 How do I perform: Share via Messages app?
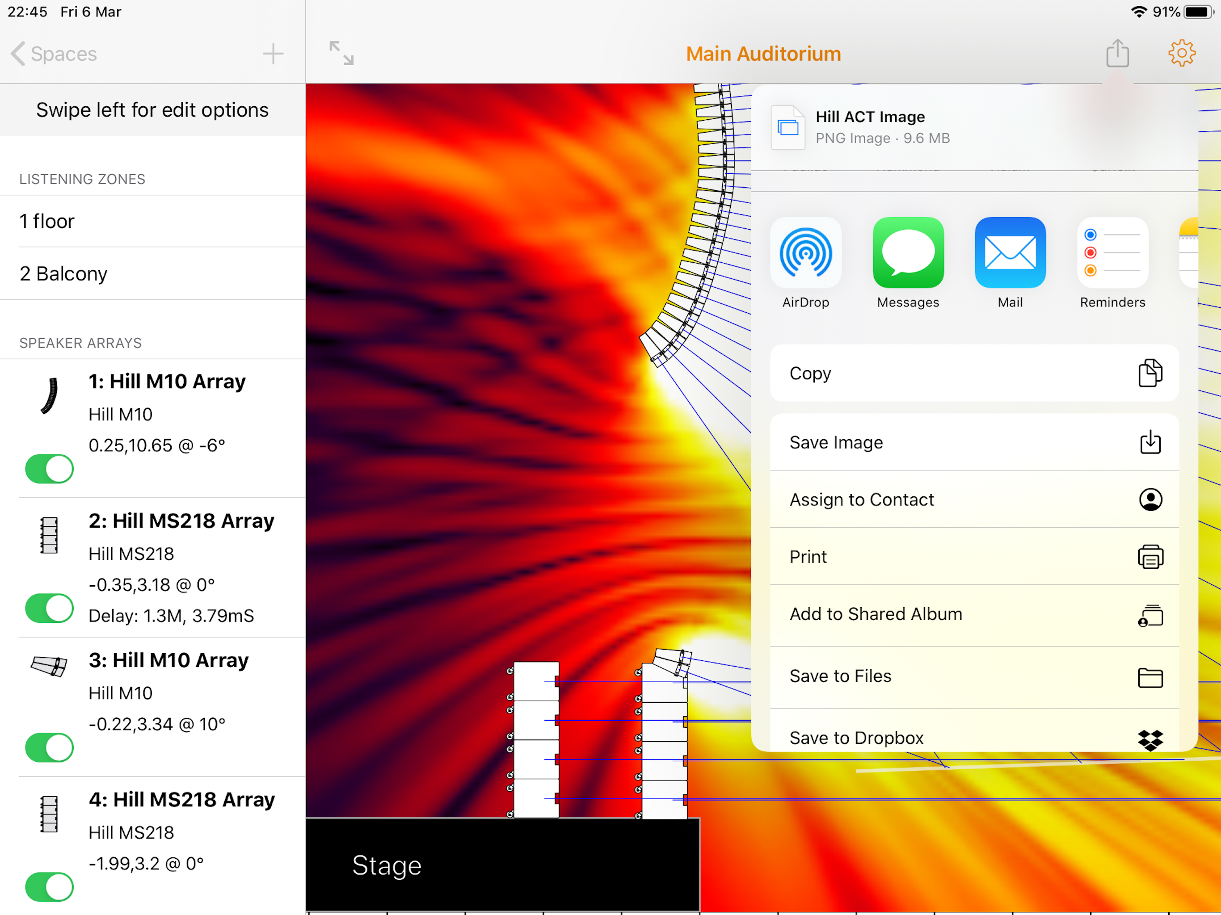point(908,263)
